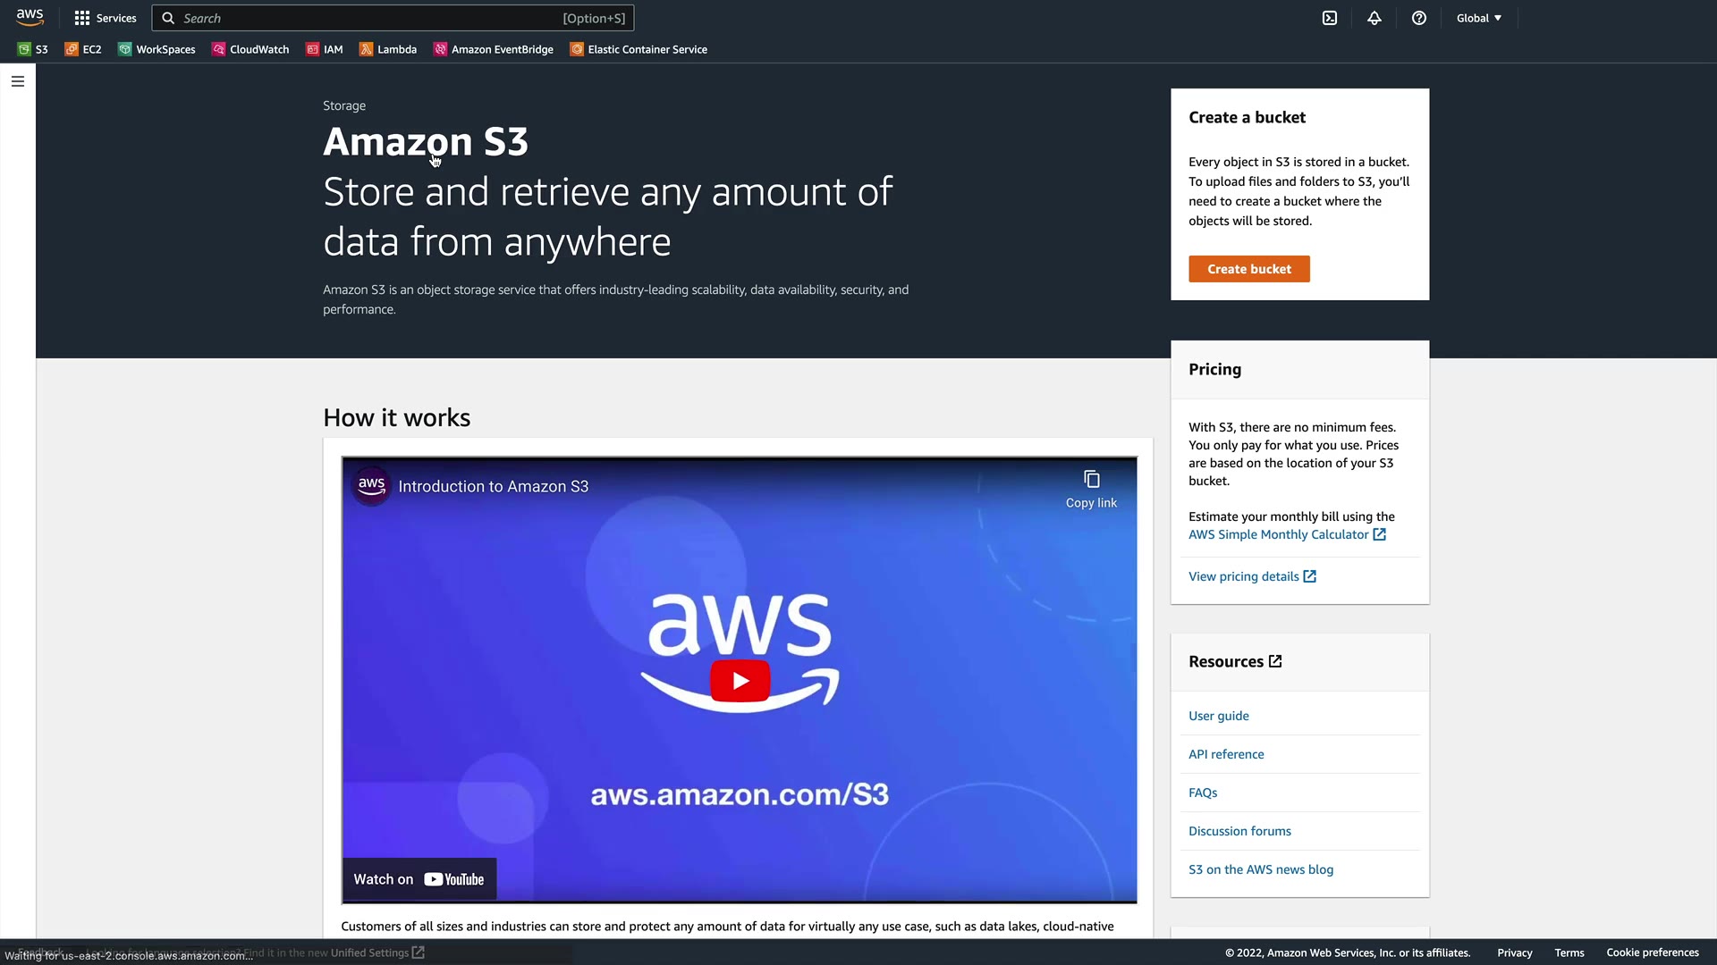Viewport: 1717px width, 965px height.
Task: Expand the hamburger side navigation
Action: click(18, 81)
